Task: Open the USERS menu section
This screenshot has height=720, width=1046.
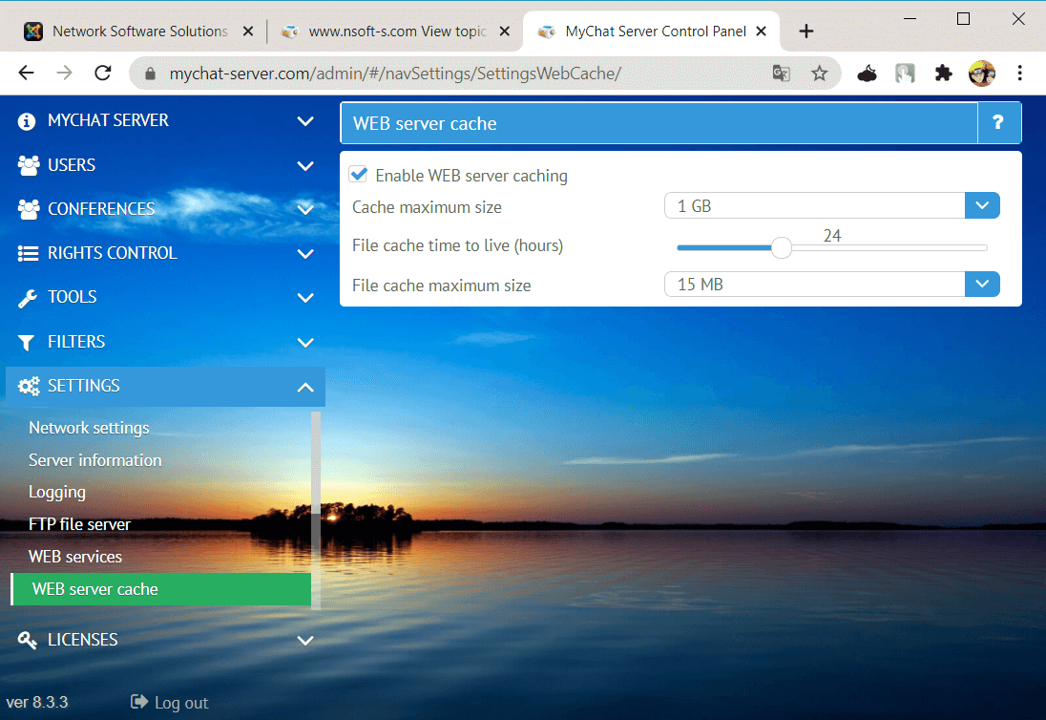Action: pyautogui.click(x=165, y=165)
